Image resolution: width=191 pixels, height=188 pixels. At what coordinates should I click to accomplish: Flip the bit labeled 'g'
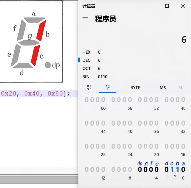point(146,169)
